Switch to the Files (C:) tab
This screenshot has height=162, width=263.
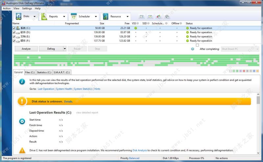30,72
